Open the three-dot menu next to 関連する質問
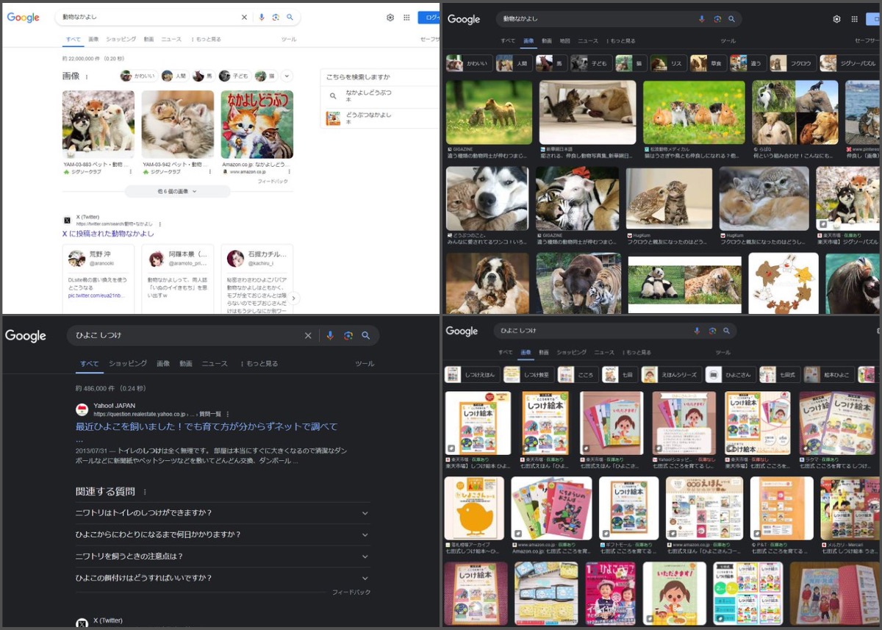 click(x=145, y=492)
